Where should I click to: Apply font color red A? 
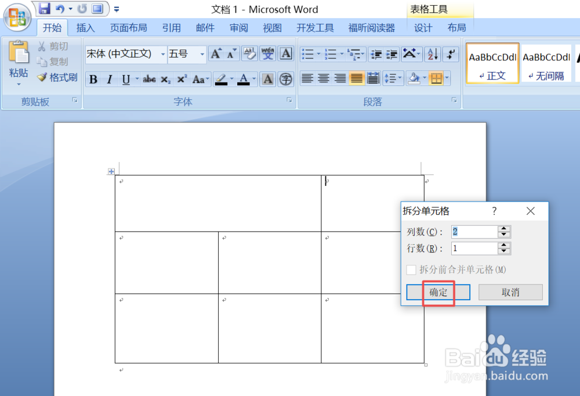(x=244, y=79)
